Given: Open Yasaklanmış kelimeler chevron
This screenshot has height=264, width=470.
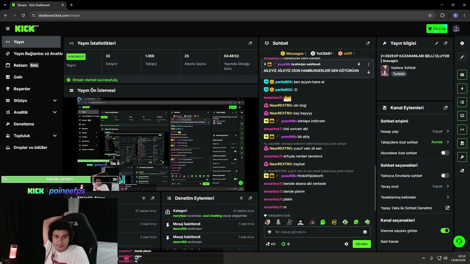Looking at the screenshot, I should (448, 197).
